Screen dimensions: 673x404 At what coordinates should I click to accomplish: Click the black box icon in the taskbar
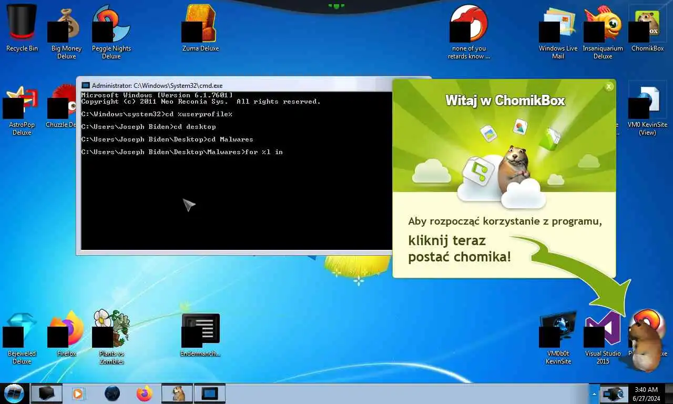[46, 393]
